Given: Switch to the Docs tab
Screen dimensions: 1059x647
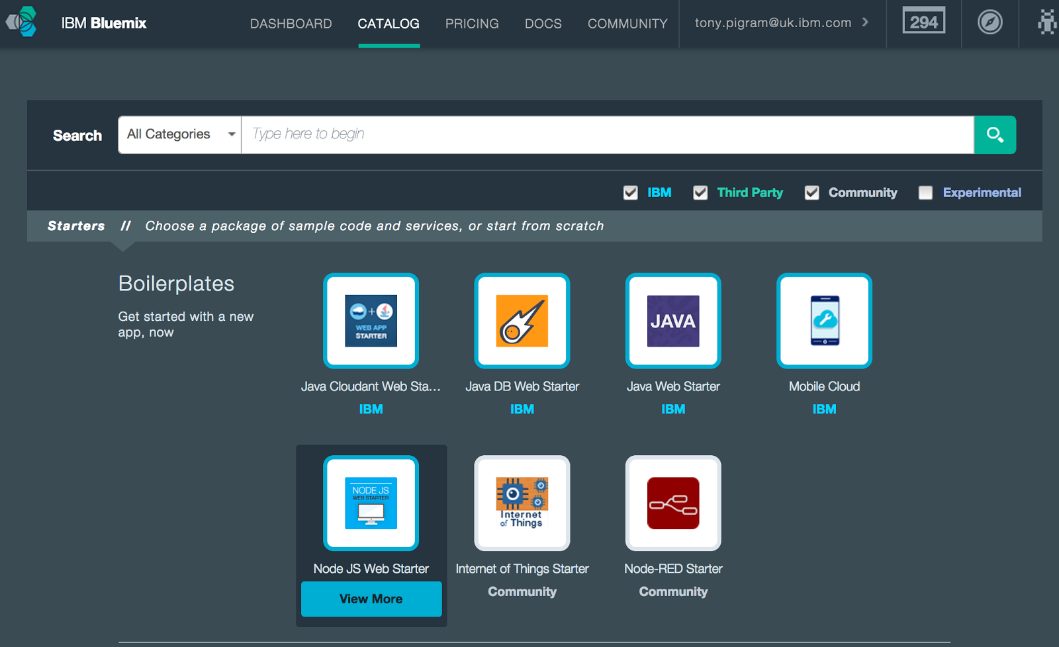Looking at the screenshot, I should click(x=543, y=24).
